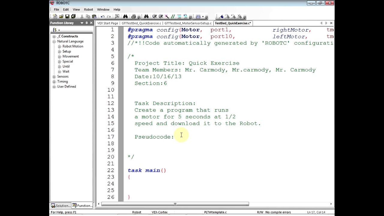384x216 pixels.
Task: Click the 'No compile errors' status text
Action: coord(278,212)
